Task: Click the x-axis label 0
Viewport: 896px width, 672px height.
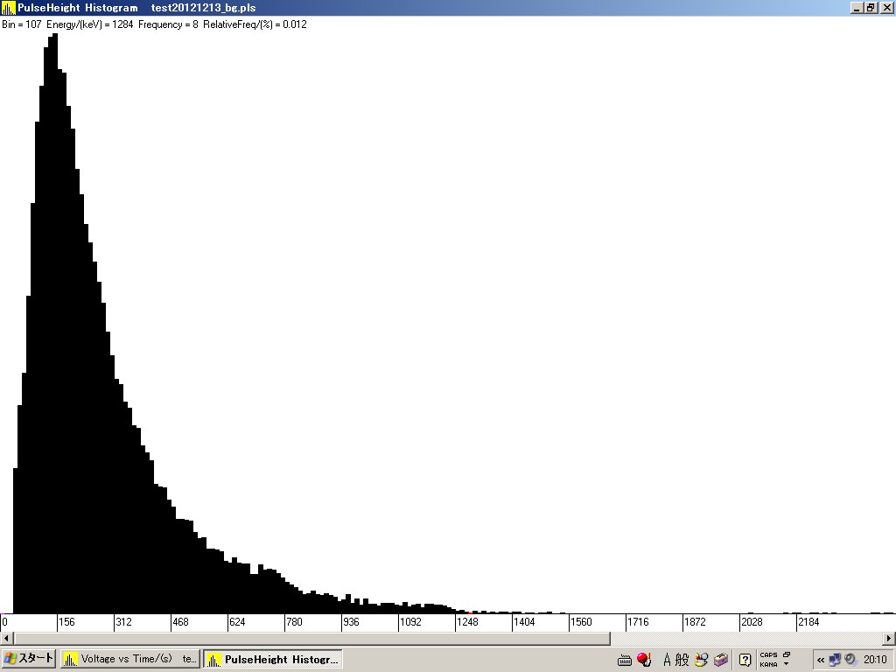Action: click(5, 622)
